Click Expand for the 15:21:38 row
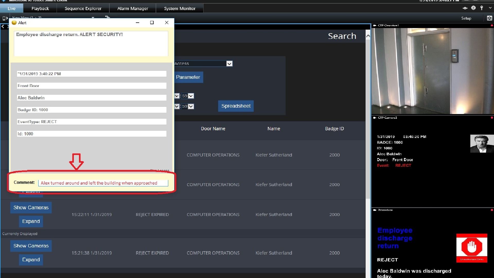This screenshot has height=278, width=494. (31, 259)
